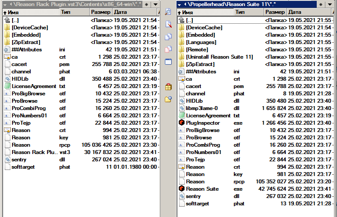The width and height of the screenshot is (337, 217).
Task: Click the Move files icon in the middle toolbar
Action: [168, 49]
